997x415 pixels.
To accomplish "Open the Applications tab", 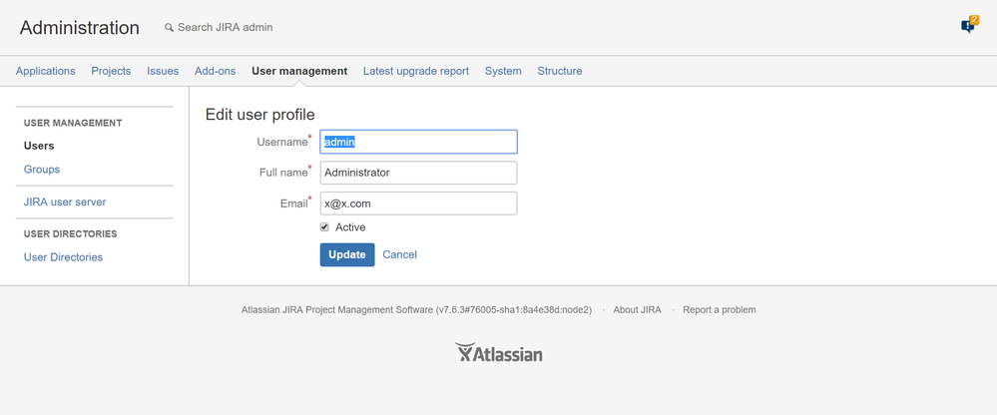I will [45, 71].
